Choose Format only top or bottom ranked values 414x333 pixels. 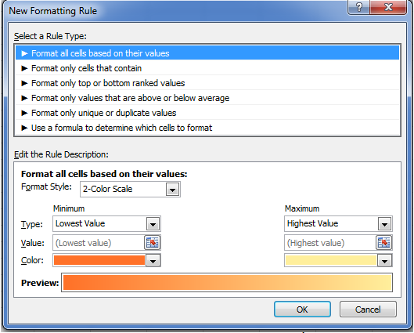207,83
